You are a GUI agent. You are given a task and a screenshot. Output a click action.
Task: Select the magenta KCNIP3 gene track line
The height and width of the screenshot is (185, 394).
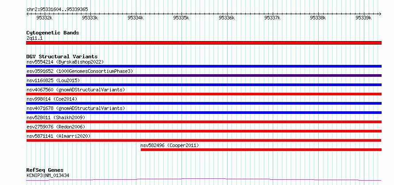(204, 179)
